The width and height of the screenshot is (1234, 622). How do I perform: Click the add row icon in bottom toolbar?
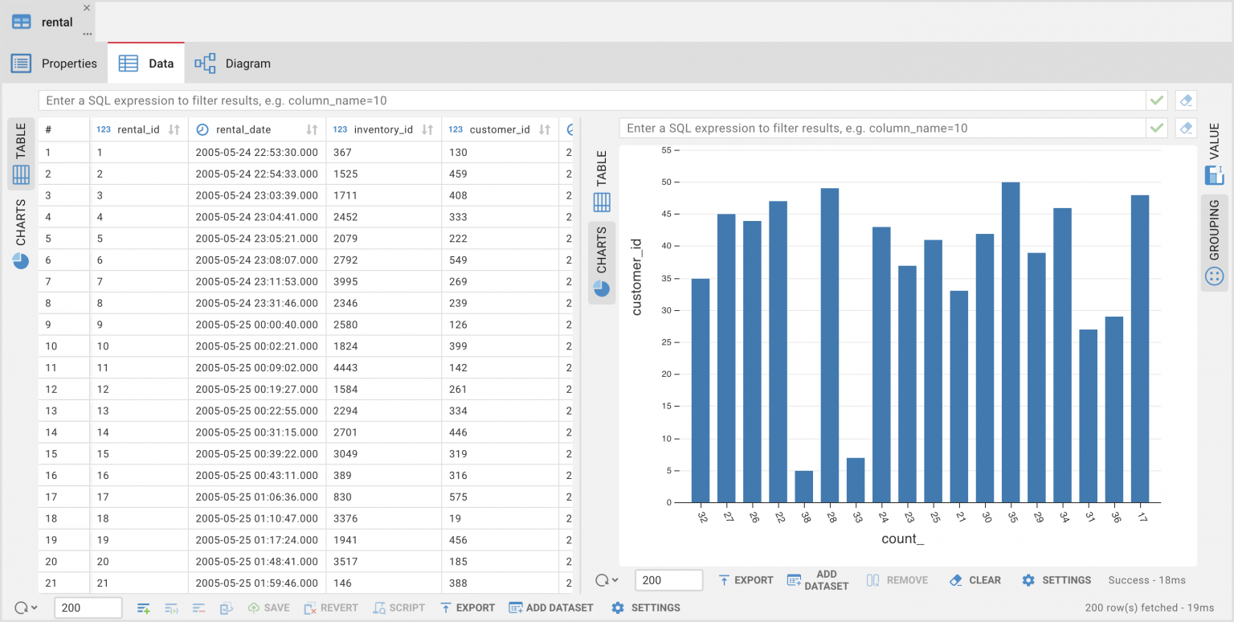click(144, 608)
